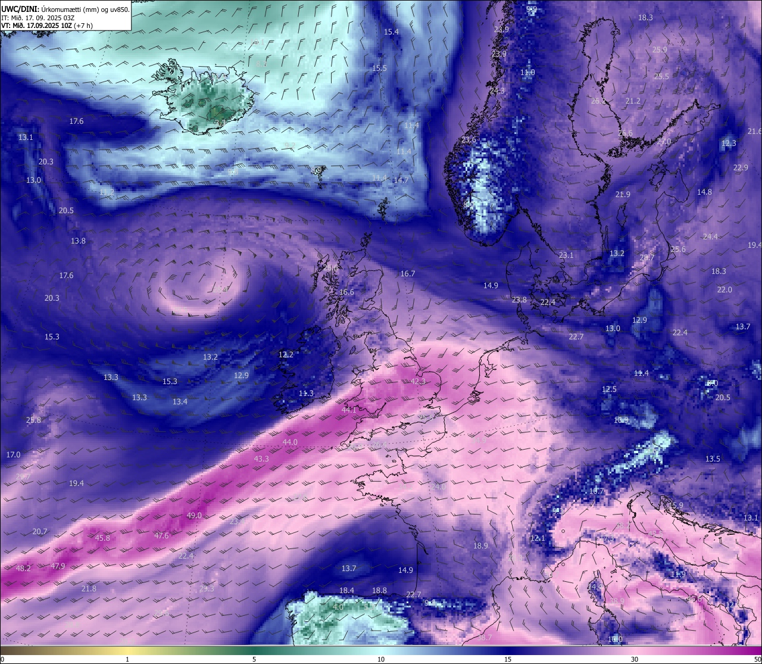Click the map value 12.5
The image size is (762, 664).
609,389
